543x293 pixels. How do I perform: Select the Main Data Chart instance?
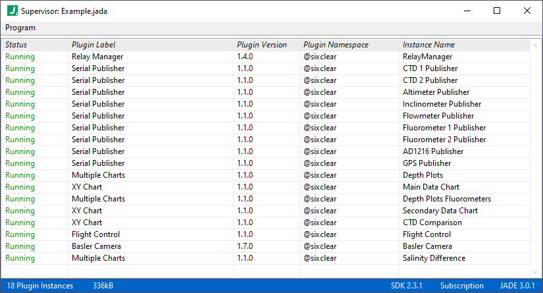(x=431, y=187)
